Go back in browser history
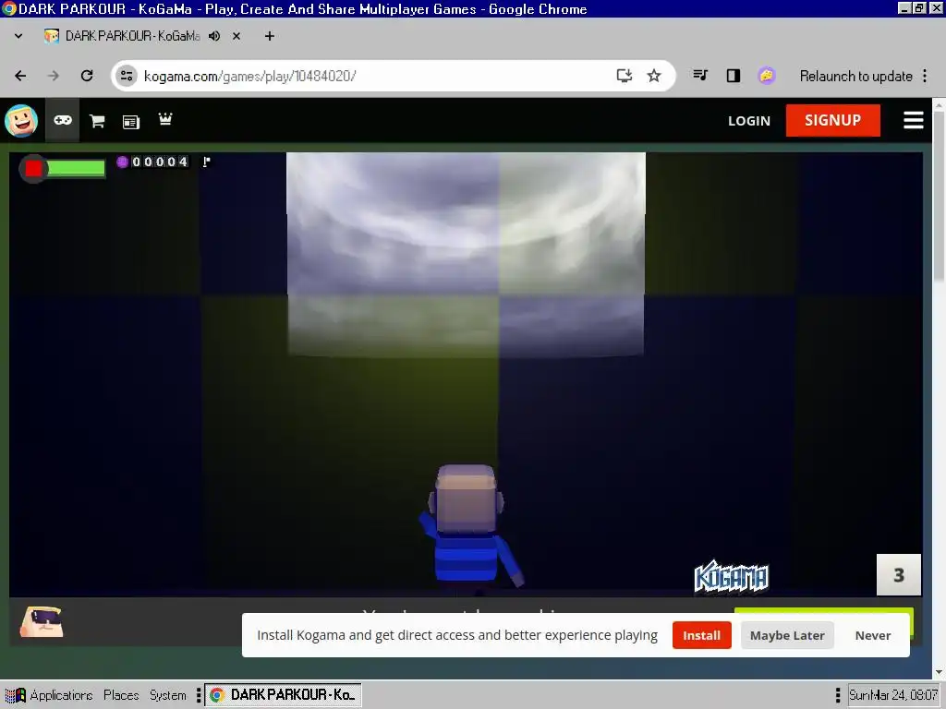The height and width of the screenshot is (709, 946). point(20,76)
